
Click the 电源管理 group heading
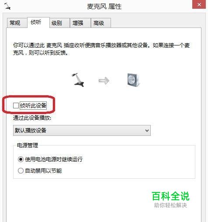tap(28, 145)
